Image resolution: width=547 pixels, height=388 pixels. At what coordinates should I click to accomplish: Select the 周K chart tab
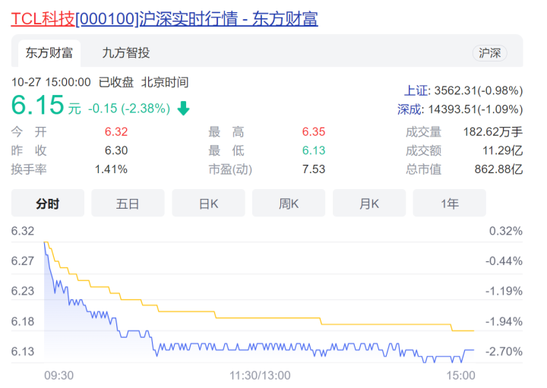coord(289,203)
